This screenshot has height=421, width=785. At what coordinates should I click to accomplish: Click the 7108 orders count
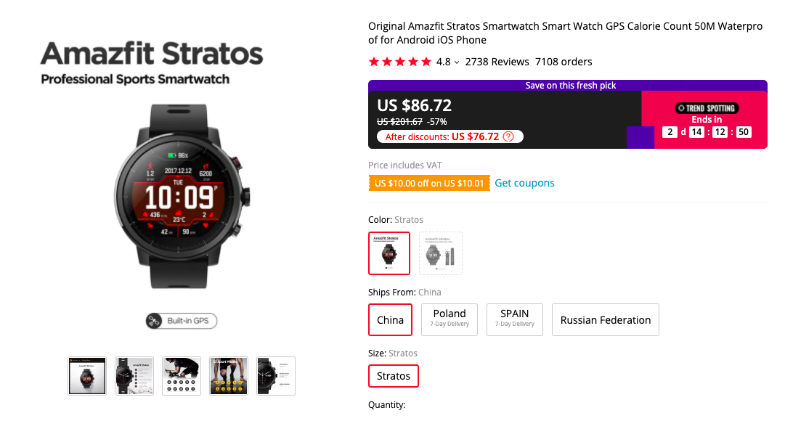(x=564, y=62)
